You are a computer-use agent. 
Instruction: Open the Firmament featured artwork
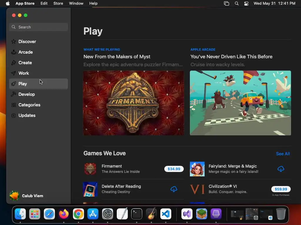click(x=133, y=103)
